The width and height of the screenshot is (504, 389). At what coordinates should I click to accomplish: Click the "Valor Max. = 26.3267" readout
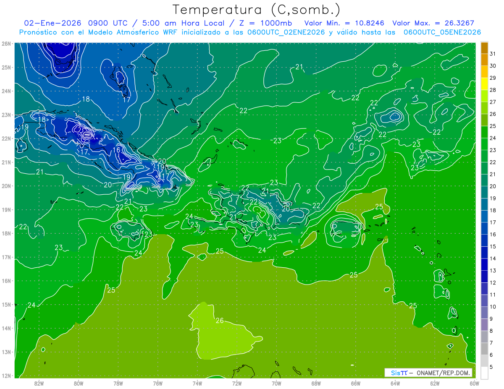(433, 23)
